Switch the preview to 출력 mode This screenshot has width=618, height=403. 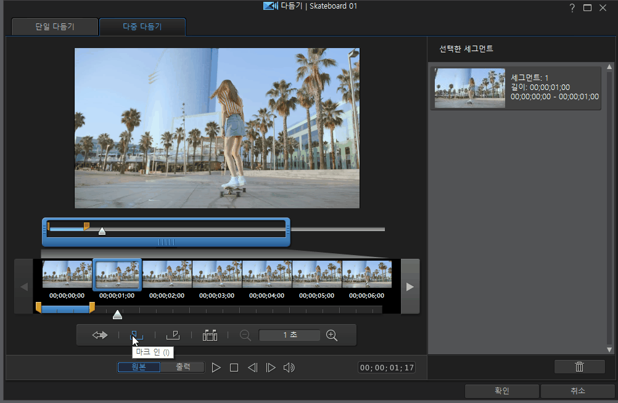[x=183, y=367]
